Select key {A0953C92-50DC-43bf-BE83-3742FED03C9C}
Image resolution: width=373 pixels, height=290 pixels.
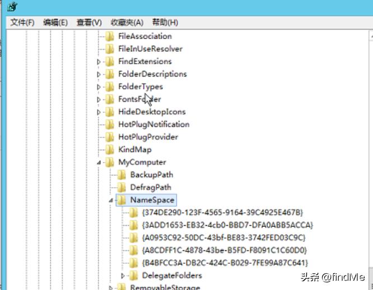tap(223, 237)
